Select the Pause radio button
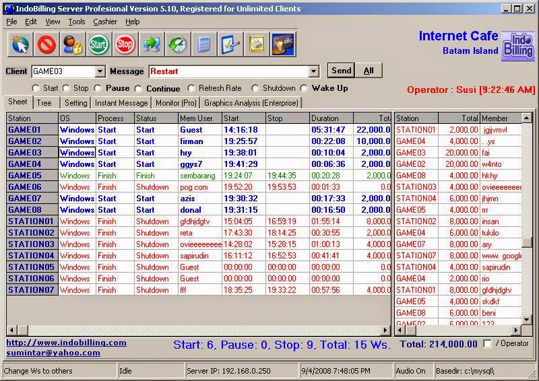This screenshot has width=539, height=381. point(98,88)
